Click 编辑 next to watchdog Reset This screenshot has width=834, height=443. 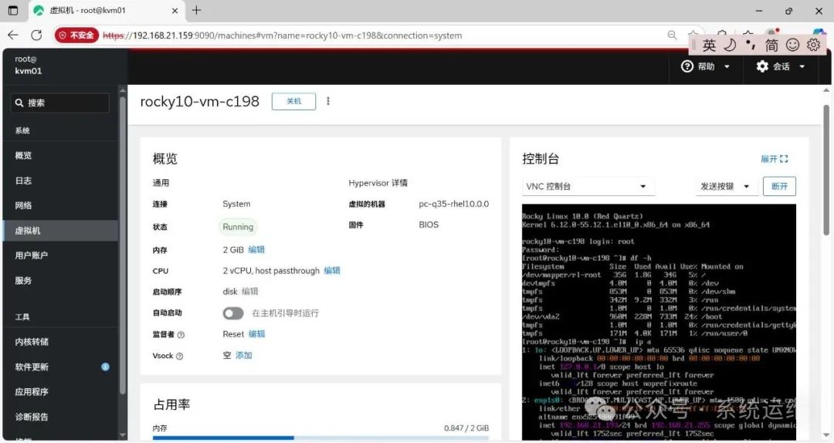point(256,334)
